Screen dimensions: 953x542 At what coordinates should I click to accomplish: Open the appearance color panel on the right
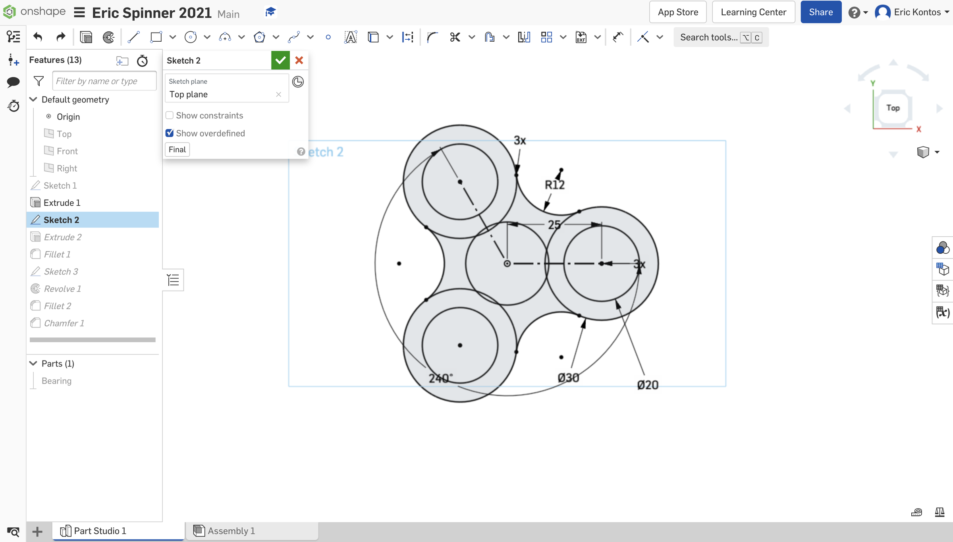click(x=943, y=248)
